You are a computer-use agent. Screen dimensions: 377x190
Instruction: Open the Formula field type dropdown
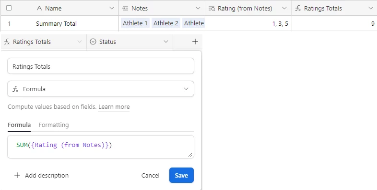point(101,89)
